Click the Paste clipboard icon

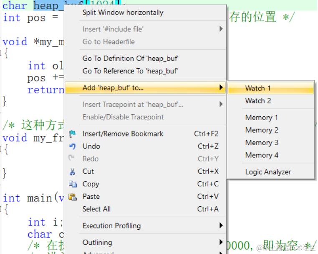[73, 197]
